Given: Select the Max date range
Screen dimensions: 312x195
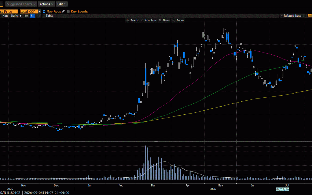Looking at the screenshot, I should click(x=5, y=16).
